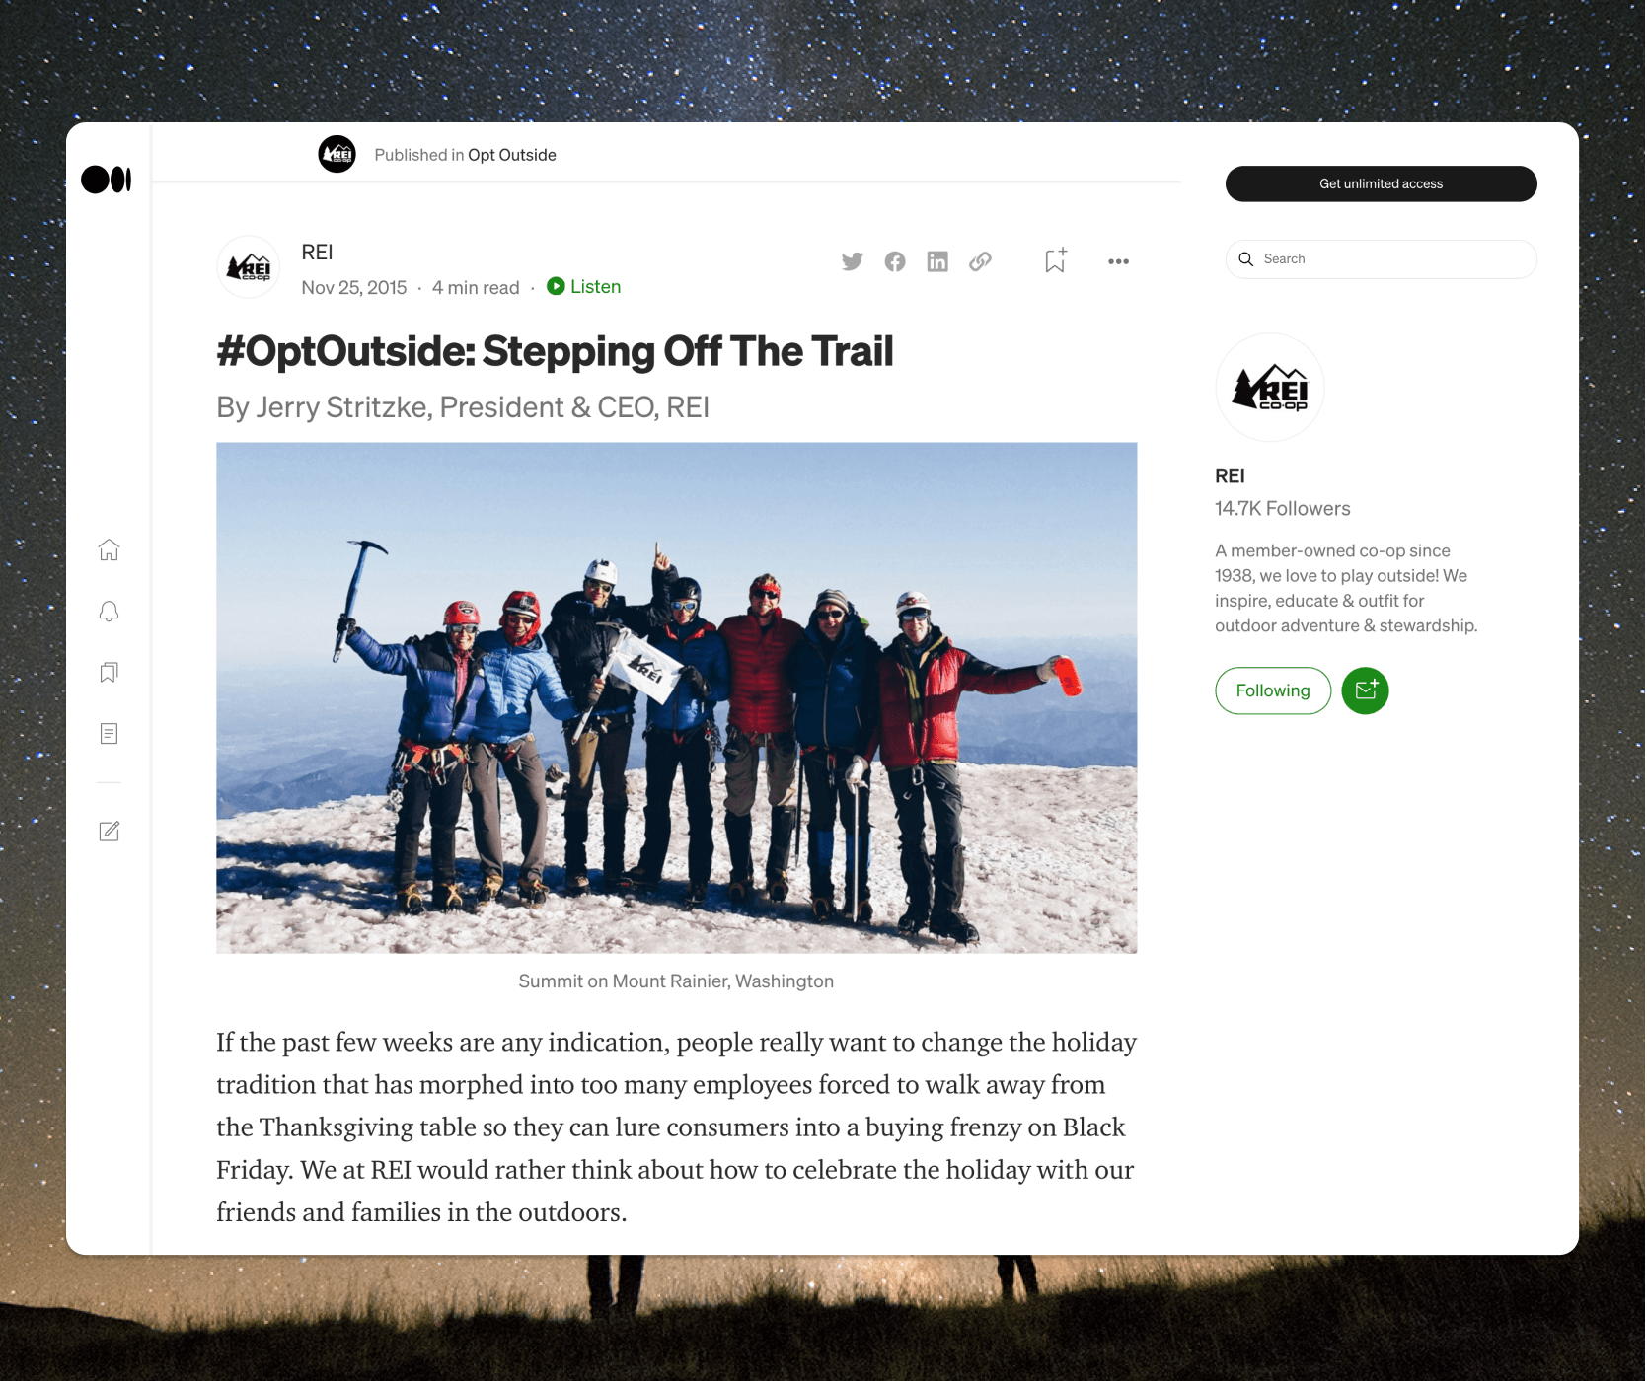Share article on Twitter
The image size is (1647, 1381).
(x=853, y=261)
